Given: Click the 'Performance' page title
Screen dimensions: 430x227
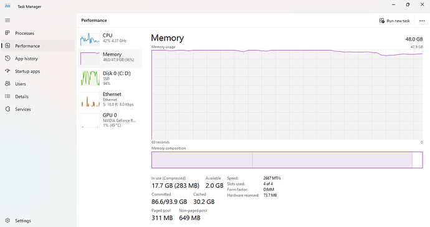Looking at the screenshot, I should [x=94, y=21].
